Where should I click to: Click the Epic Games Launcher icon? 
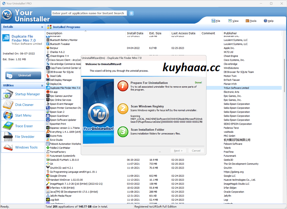(48, 96)
